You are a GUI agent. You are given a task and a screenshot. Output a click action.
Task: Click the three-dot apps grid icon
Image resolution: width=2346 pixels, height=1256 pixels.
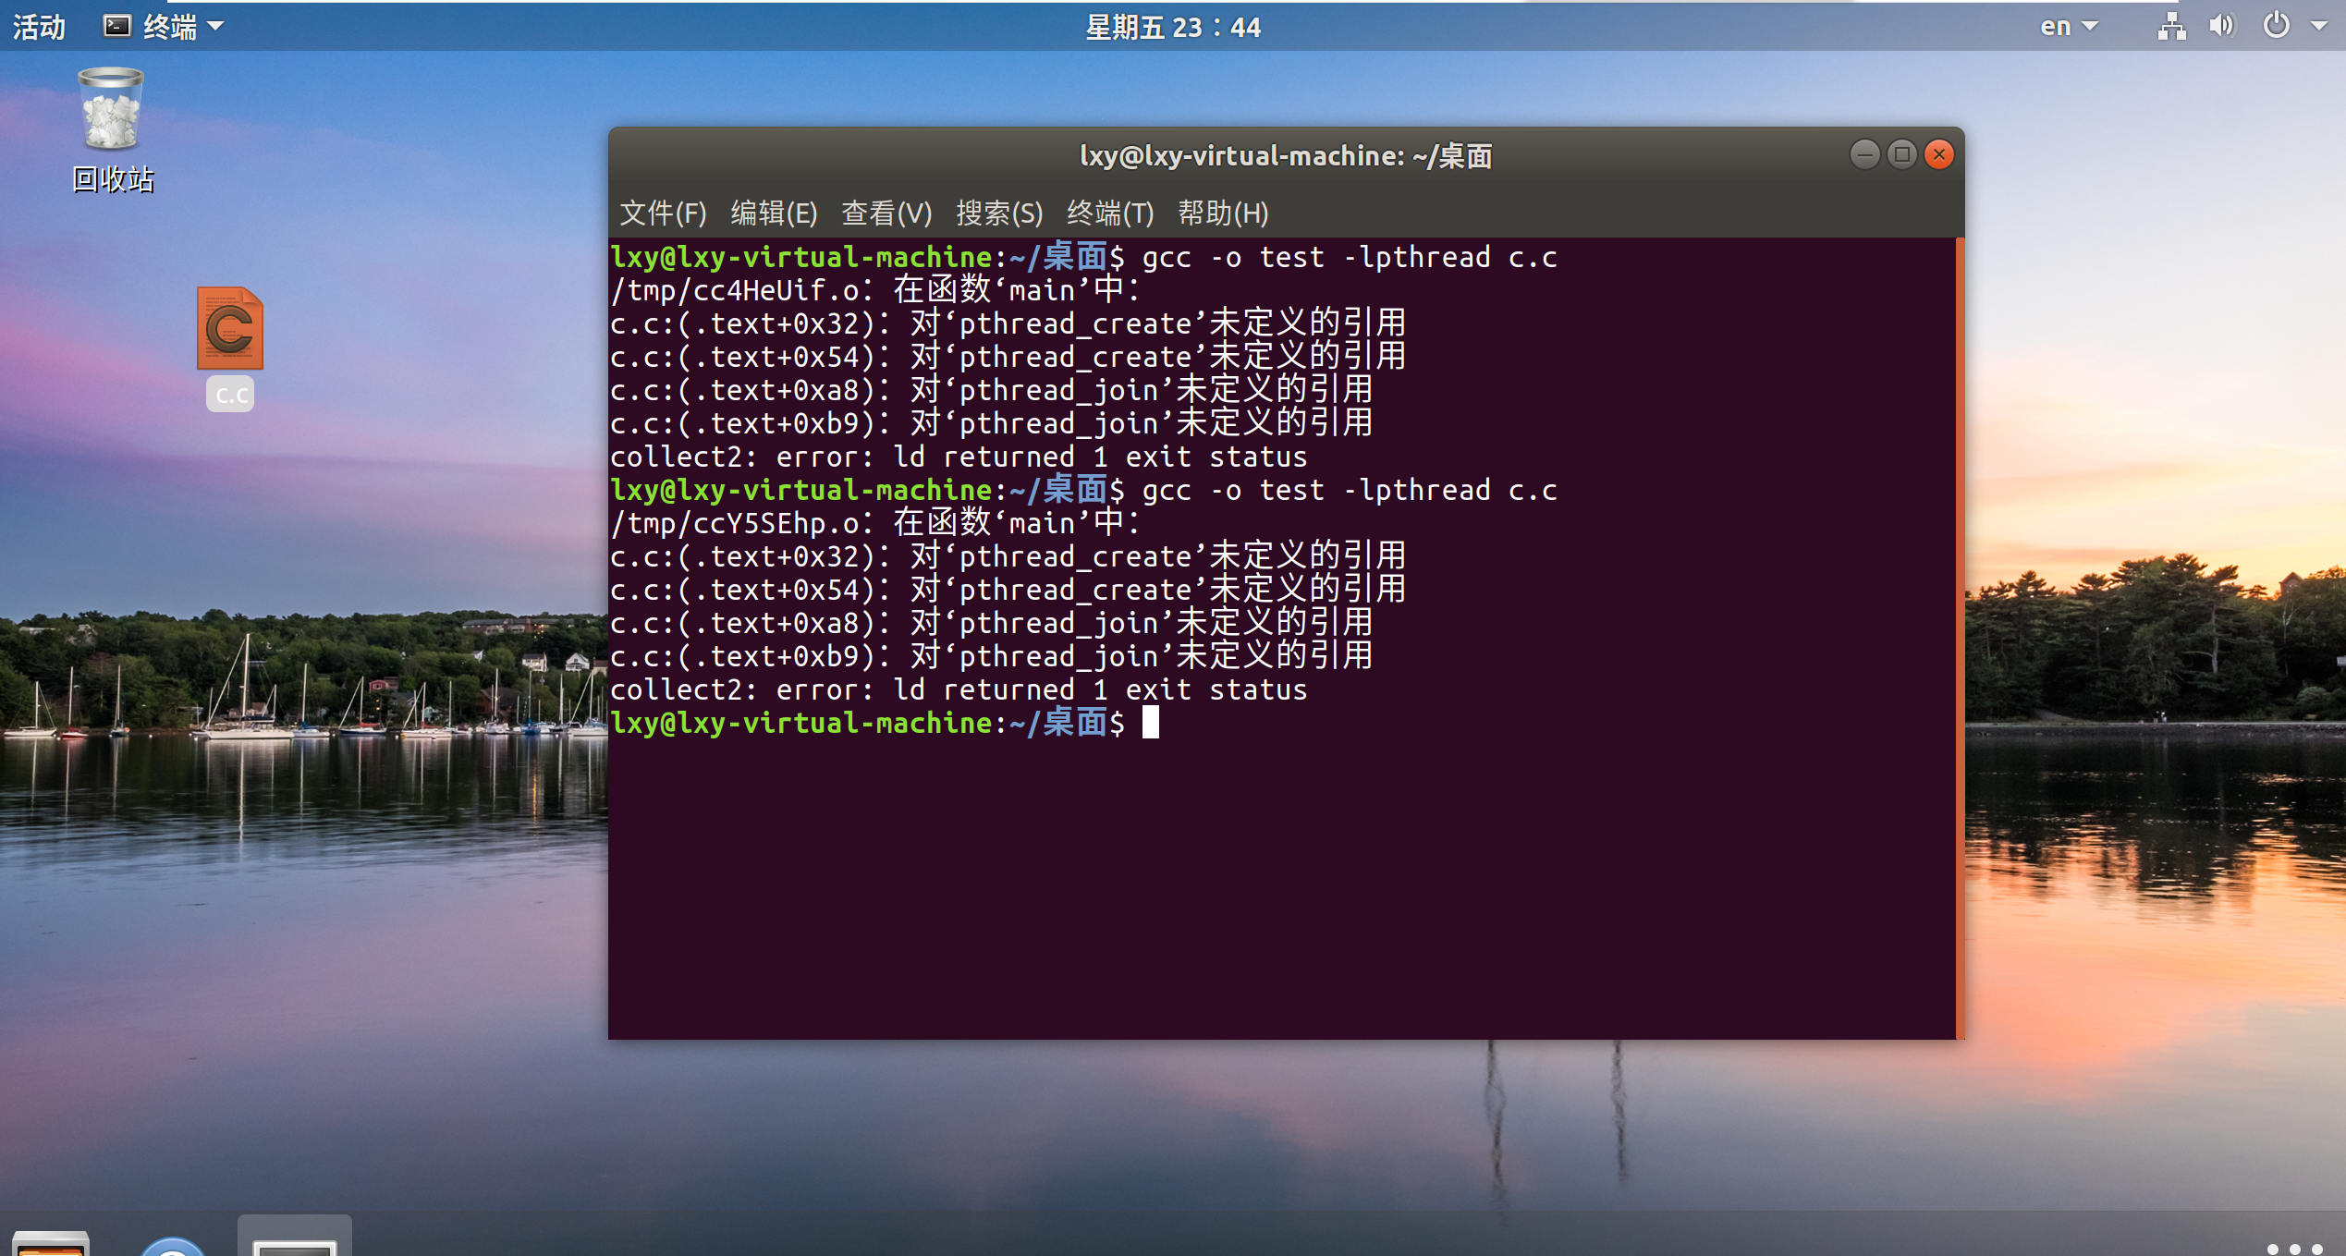[2294, 1248]
